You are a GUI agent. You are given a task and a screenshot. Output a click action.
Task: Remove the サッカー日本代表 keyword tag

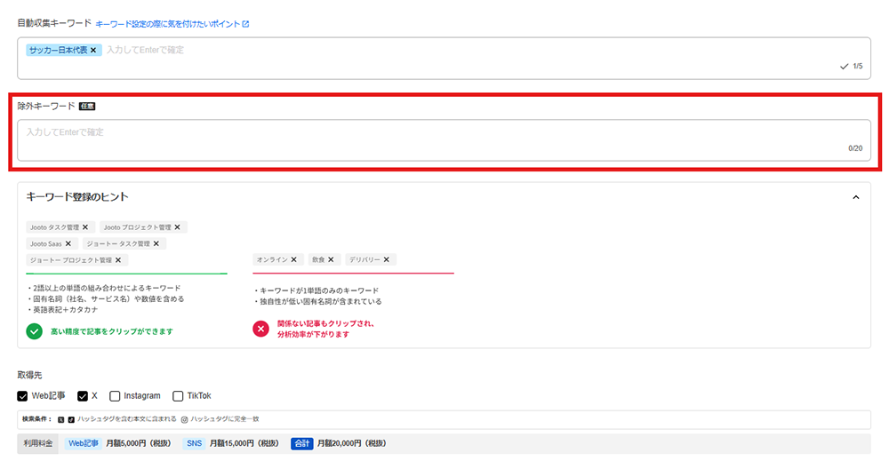(93, 51)
